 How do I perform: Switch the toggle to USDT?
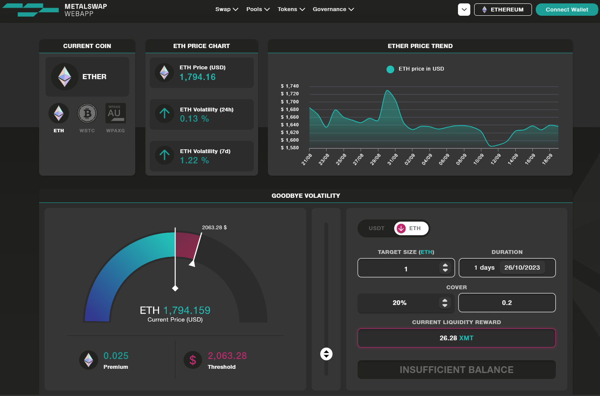point(376,228)
